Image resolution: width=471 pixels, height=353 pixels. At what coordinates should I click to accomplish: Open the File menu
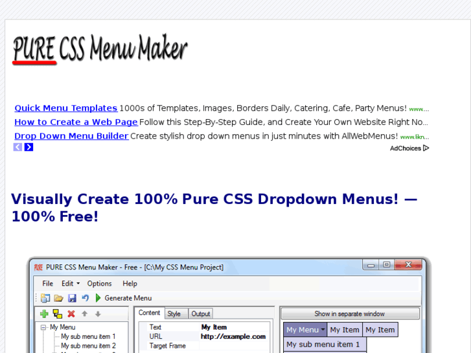(x=47, y=284)
